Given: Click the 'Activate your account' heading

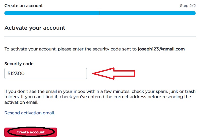Looking at the screenshot, I should 35,28.
